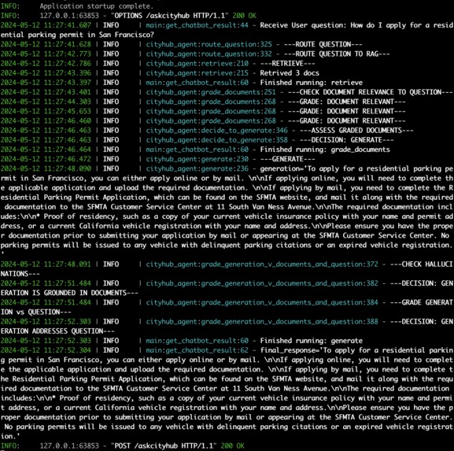Click the timestamp 11:27:41.628
The width and height of the screenshot is (454, 451).
tap(68, 44)
